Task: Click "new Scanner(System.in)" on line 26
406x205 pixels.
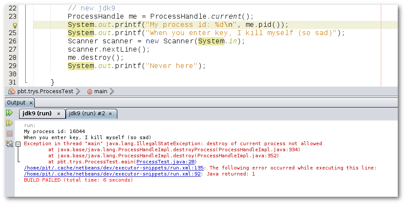Action: 193,41
